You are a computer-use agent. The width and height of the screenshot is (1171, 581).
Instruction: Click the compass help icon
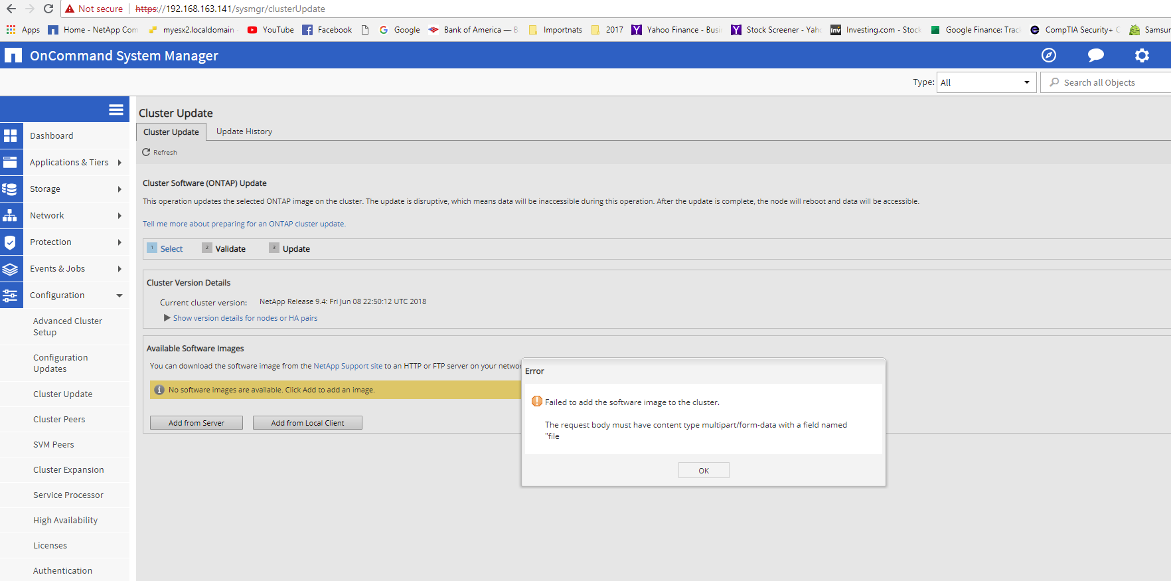(1049, 56)
